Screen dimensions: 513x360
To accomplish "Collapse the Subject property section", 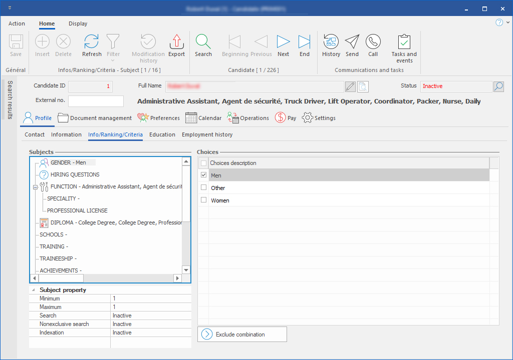I will click(34, 290).
